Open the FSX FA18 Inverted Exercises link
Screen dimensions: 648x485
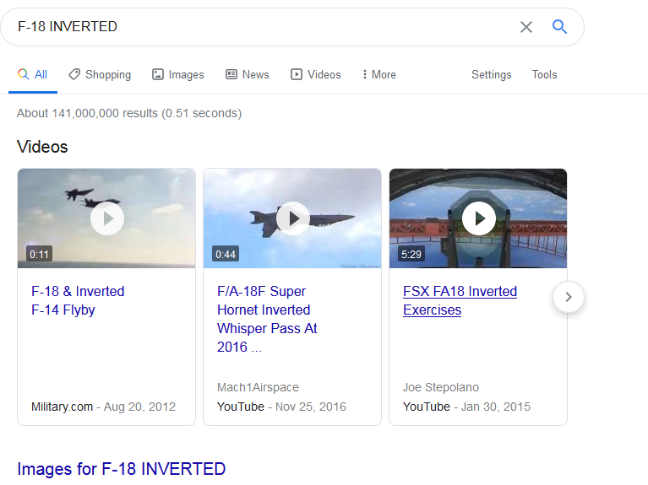[460, 300]
